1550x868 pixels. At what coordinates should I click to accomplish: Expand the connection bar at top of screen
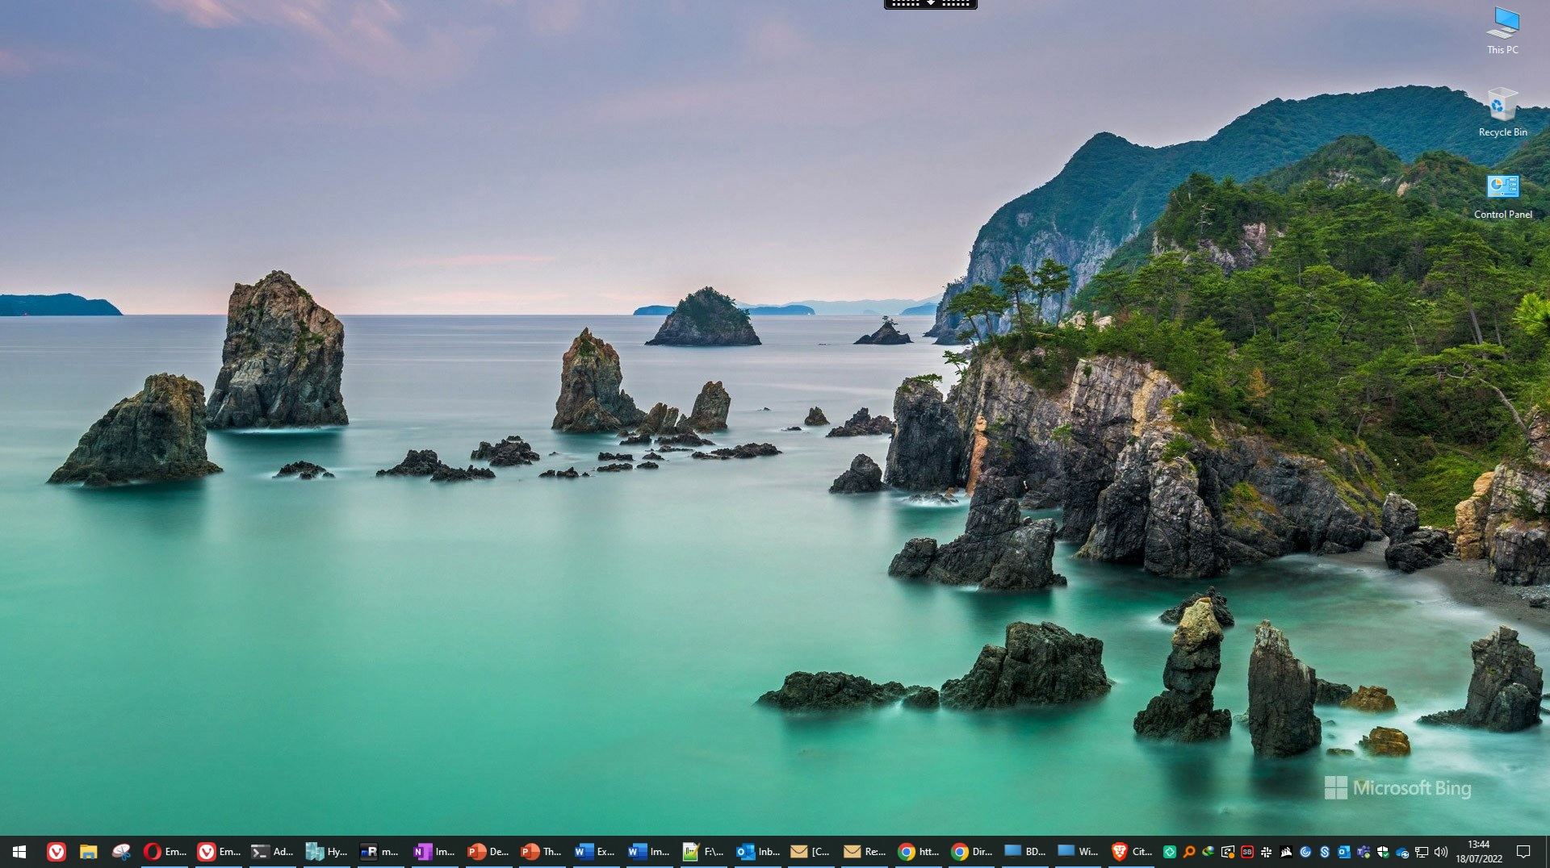click(x=930, y=4)
